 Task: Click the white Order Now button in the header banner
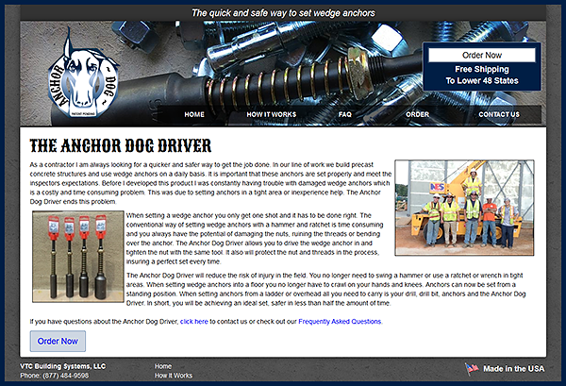click(482, 56)
